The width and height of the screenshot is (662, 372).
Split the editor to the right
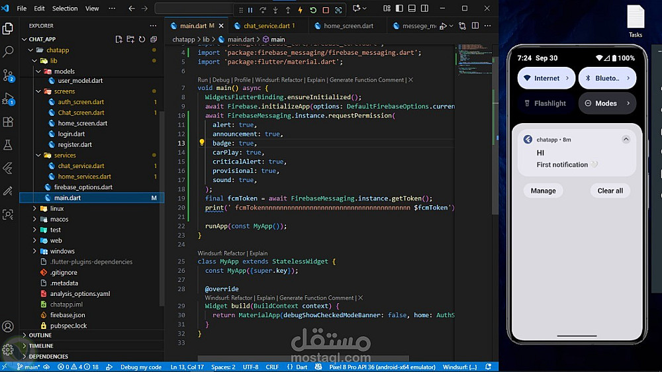point(475,26)
